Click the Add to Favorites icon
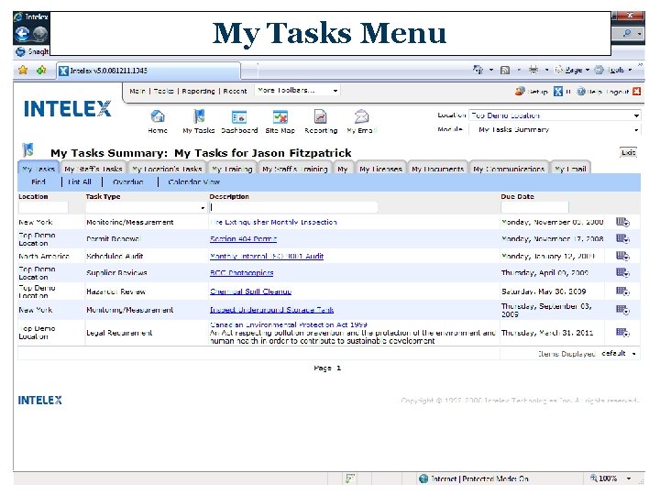Viewport: 660px width, 495px height. pyautogui.click(x=41, y=70)
